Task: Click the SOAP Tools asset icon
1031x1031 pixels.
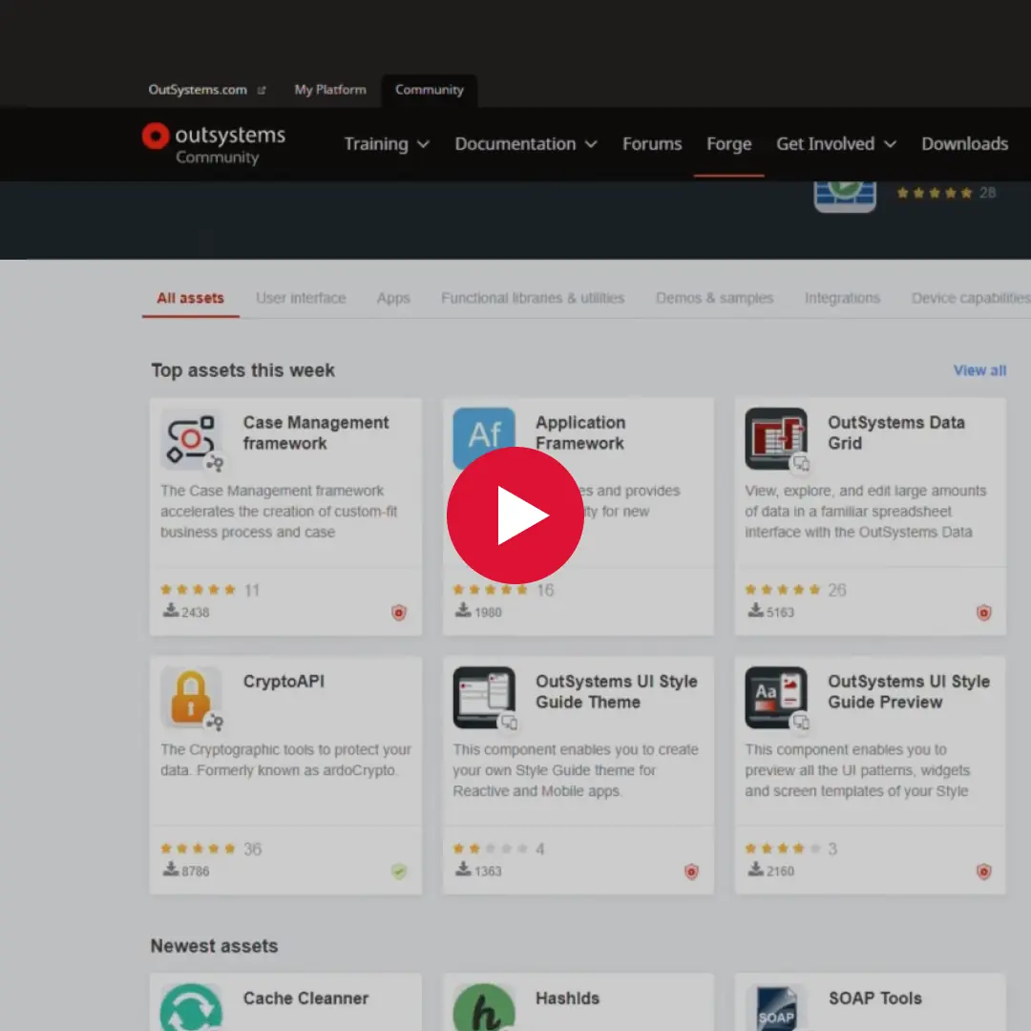Action: pos(776,1008)
